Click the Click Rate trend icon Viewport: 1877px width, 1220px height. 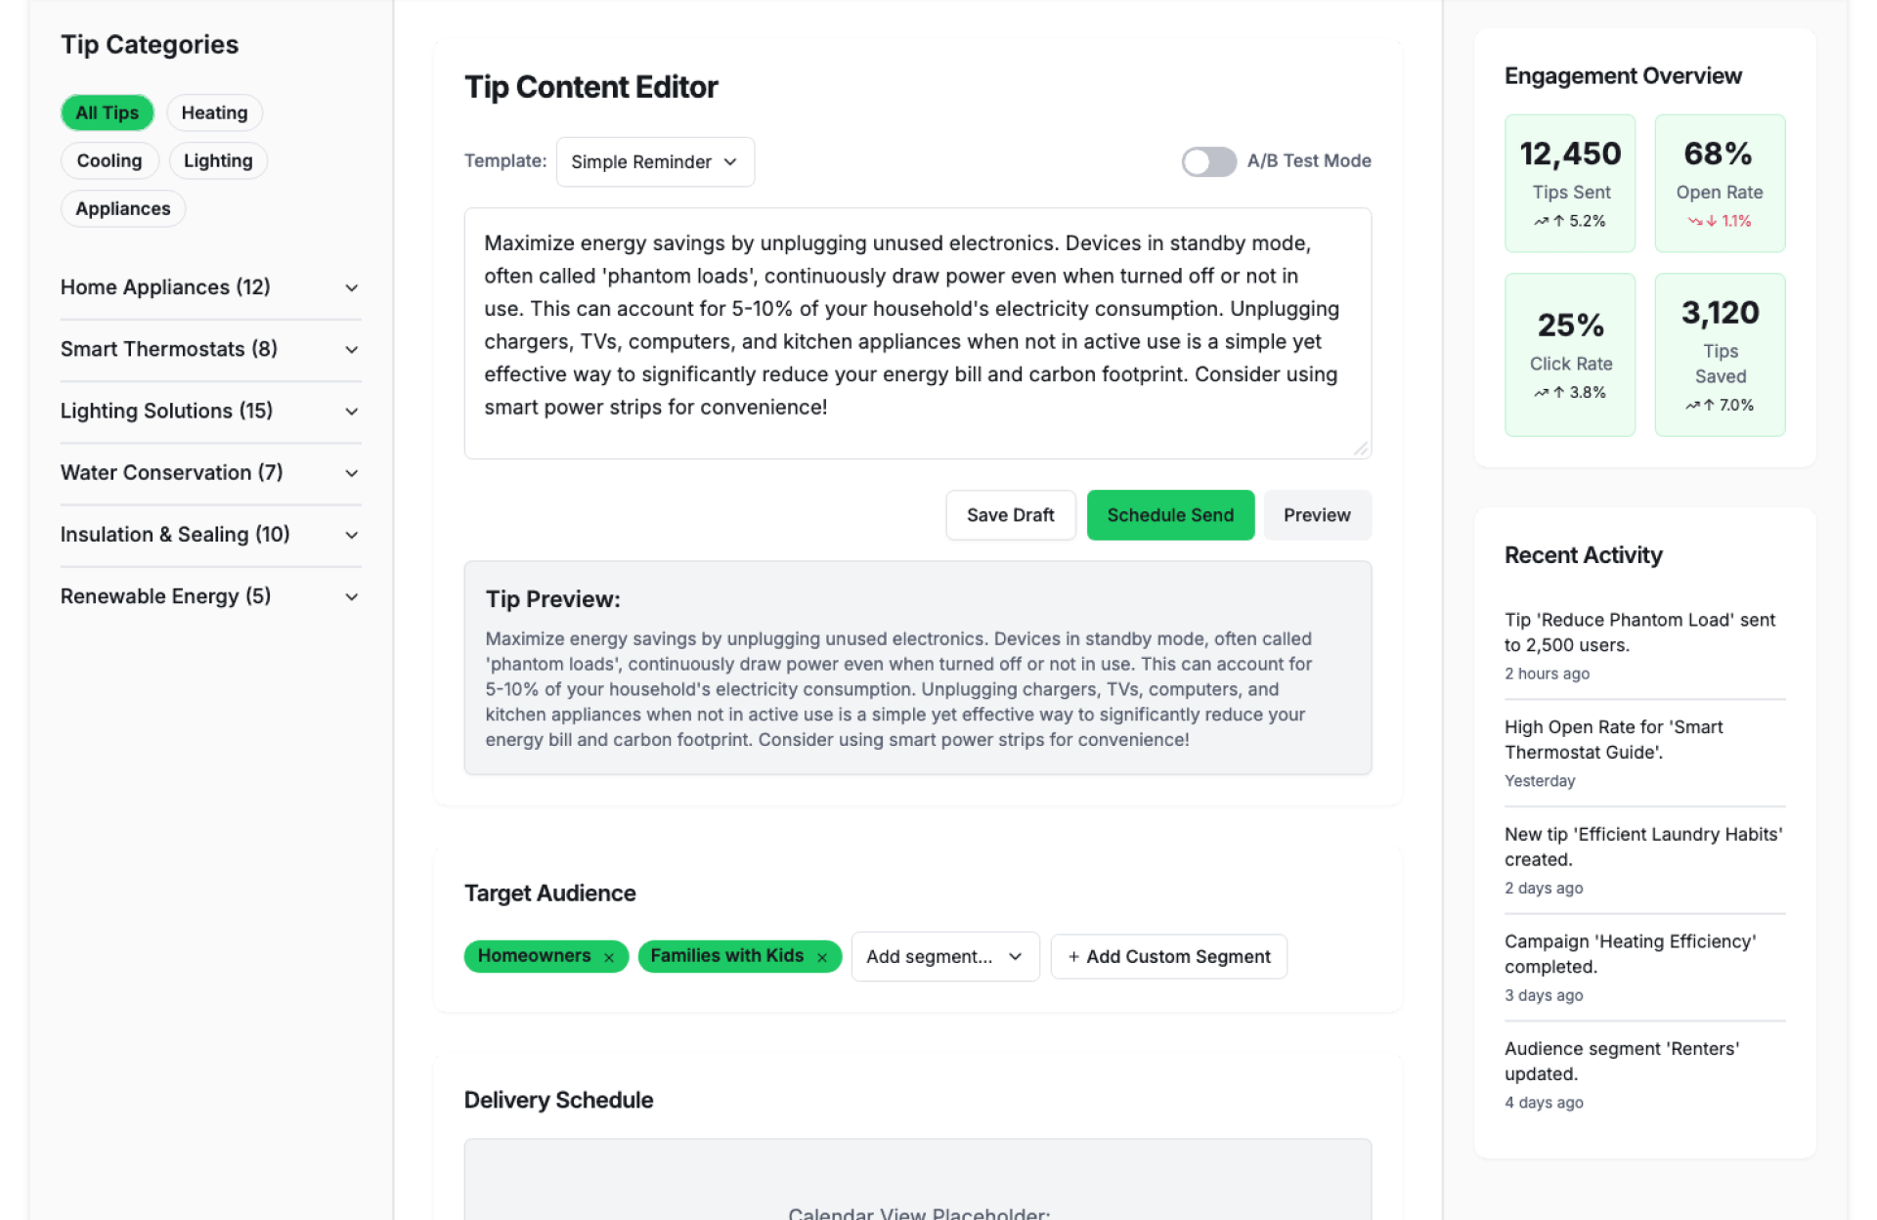1541,393
